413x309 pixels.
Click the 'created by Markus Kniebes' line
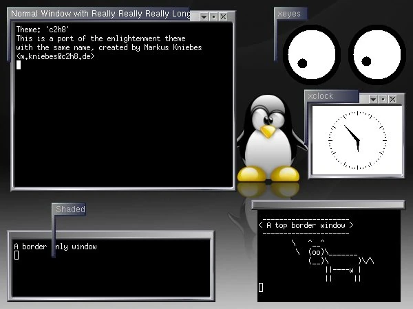(150, 47)
